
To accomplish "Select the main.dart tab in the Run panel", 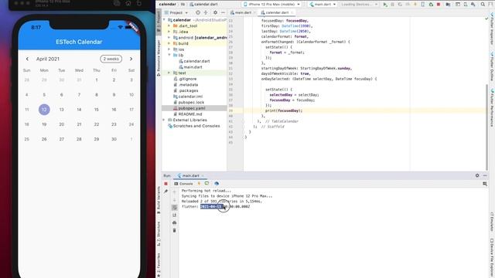I will click(191, 175).
